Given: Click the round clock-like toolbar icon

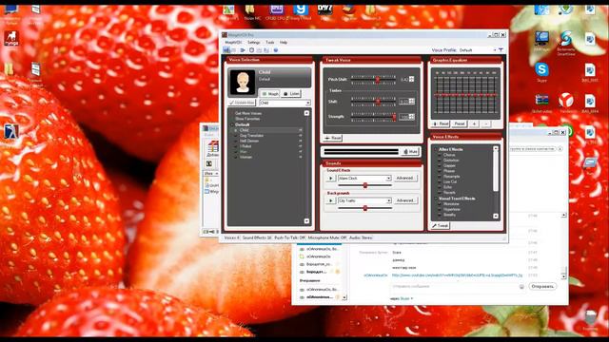Looking at the screenshot, I should coord(251,50).
